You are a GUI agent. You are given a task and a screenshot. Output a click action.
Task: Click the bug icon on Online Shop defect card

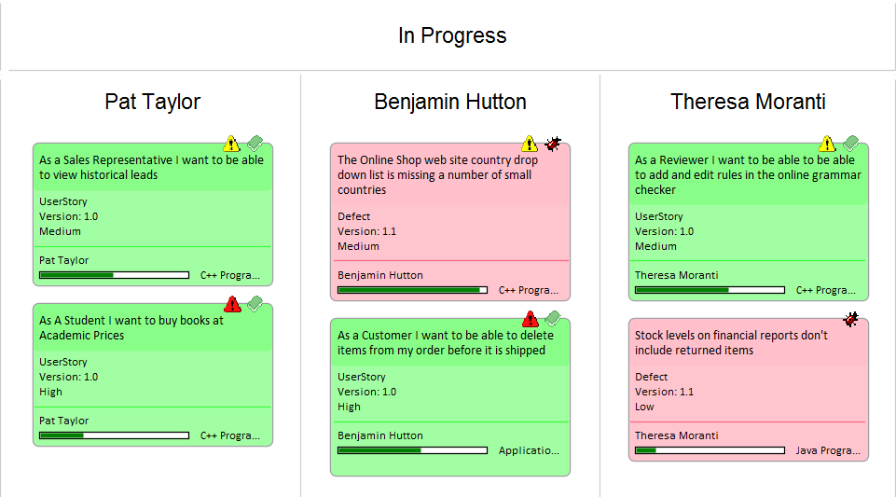pyautogui.click(x=553, y=144)
